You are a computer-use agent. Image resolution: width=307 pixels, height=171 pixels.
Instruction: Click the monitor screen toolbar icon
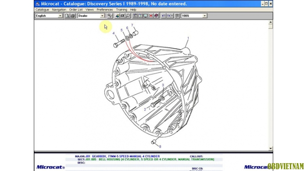click(x=146, y=16)
